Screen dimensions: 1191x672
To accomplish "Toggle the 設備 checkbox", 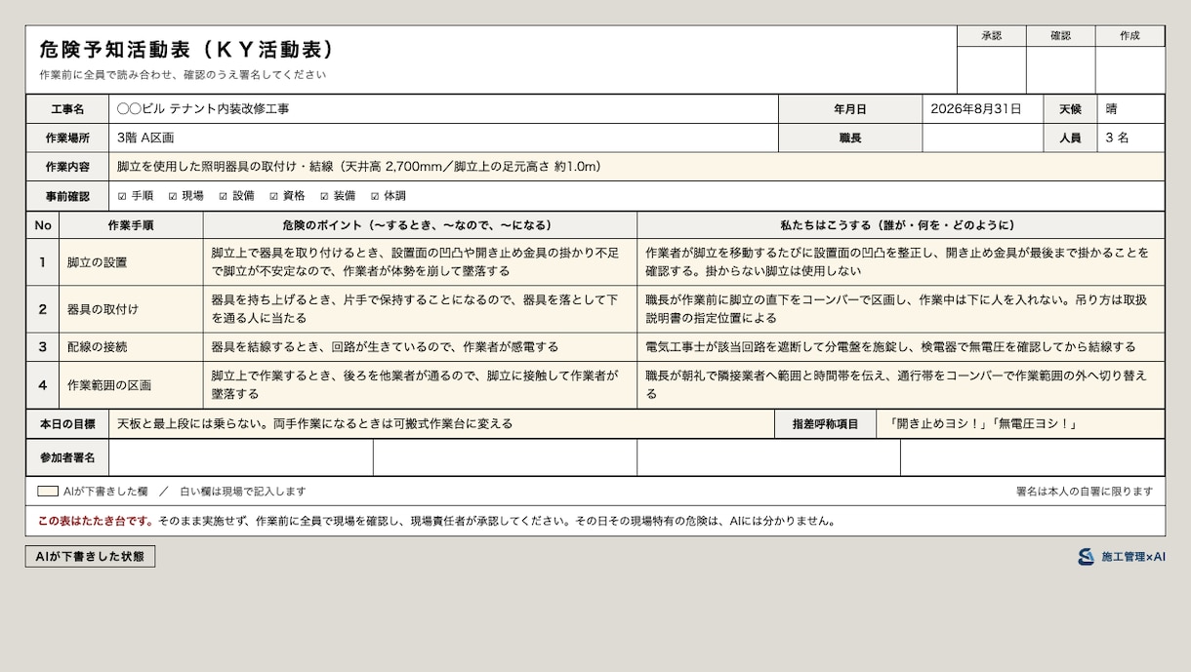I will click(224, 196).
